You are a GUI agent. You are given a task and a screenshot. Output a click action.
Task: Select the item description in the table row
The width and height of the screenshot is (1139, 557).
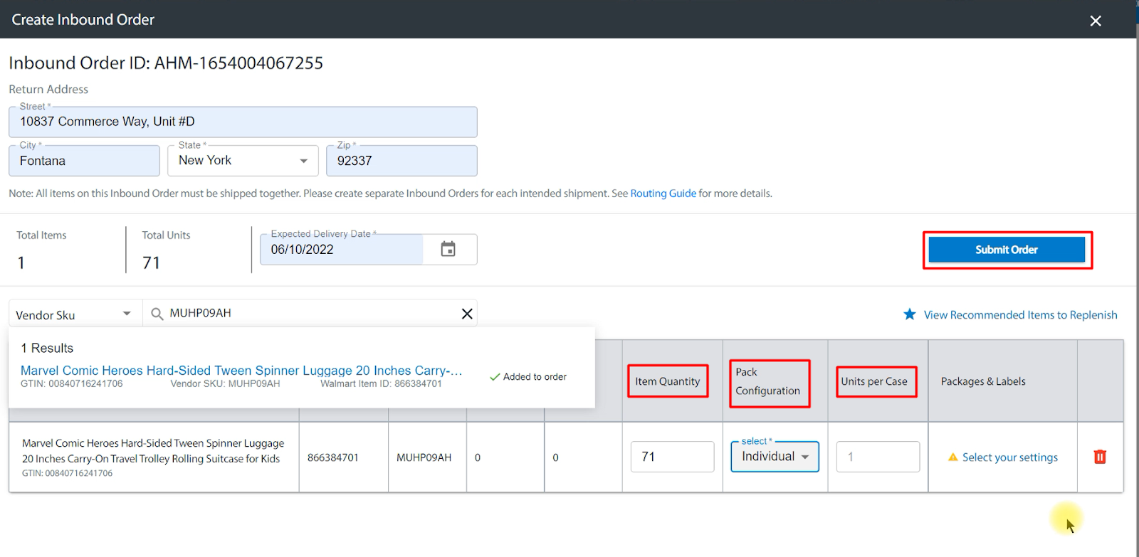click(x=153, y=451)
